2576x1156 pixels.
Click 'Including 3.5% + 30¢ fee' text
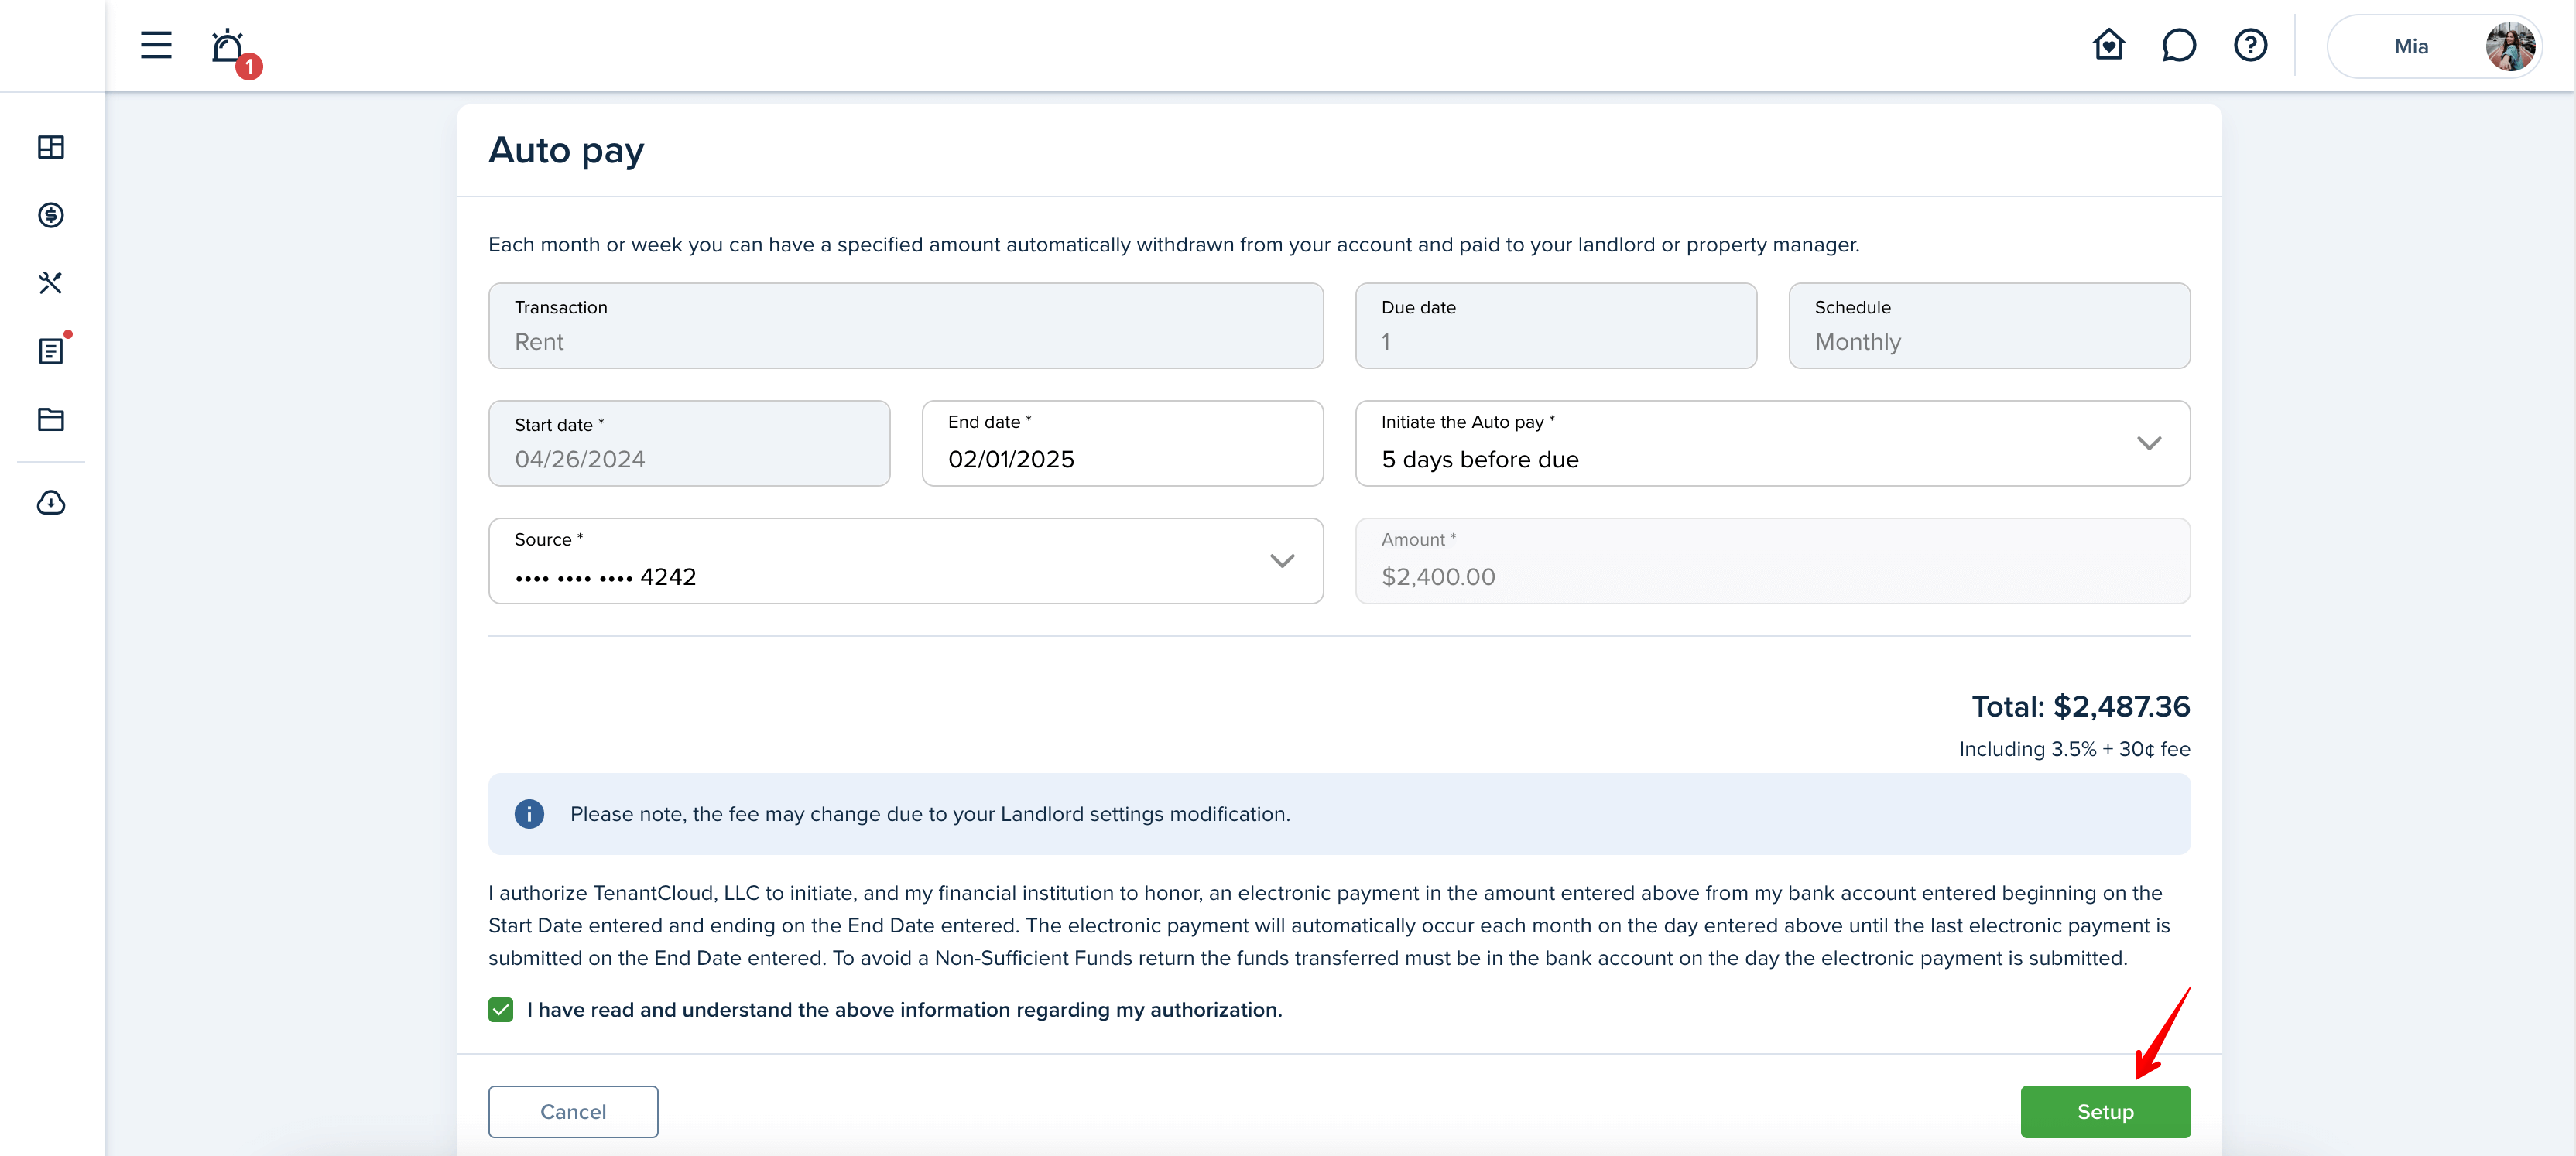click(2074, 749)
